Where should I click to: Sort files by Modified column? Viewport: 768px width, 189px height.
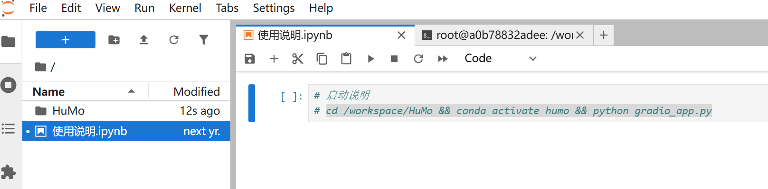pyautogui.click(x=190, y=91)
